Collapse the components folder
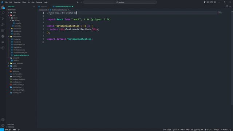This screenshot has width=233, height=131. coord(17,36)
